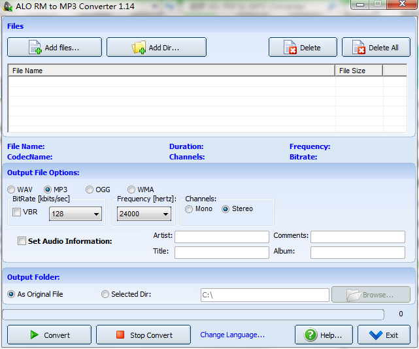Click the Delete All document icon
The width and height of the screenshot is (419, 349).
coord(359,47)
